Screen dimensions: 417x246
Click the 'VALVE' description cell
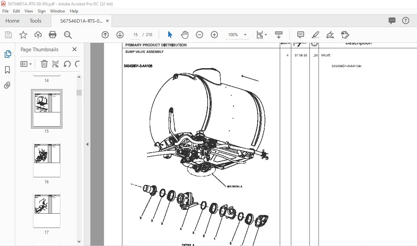[x=326, y=55]
